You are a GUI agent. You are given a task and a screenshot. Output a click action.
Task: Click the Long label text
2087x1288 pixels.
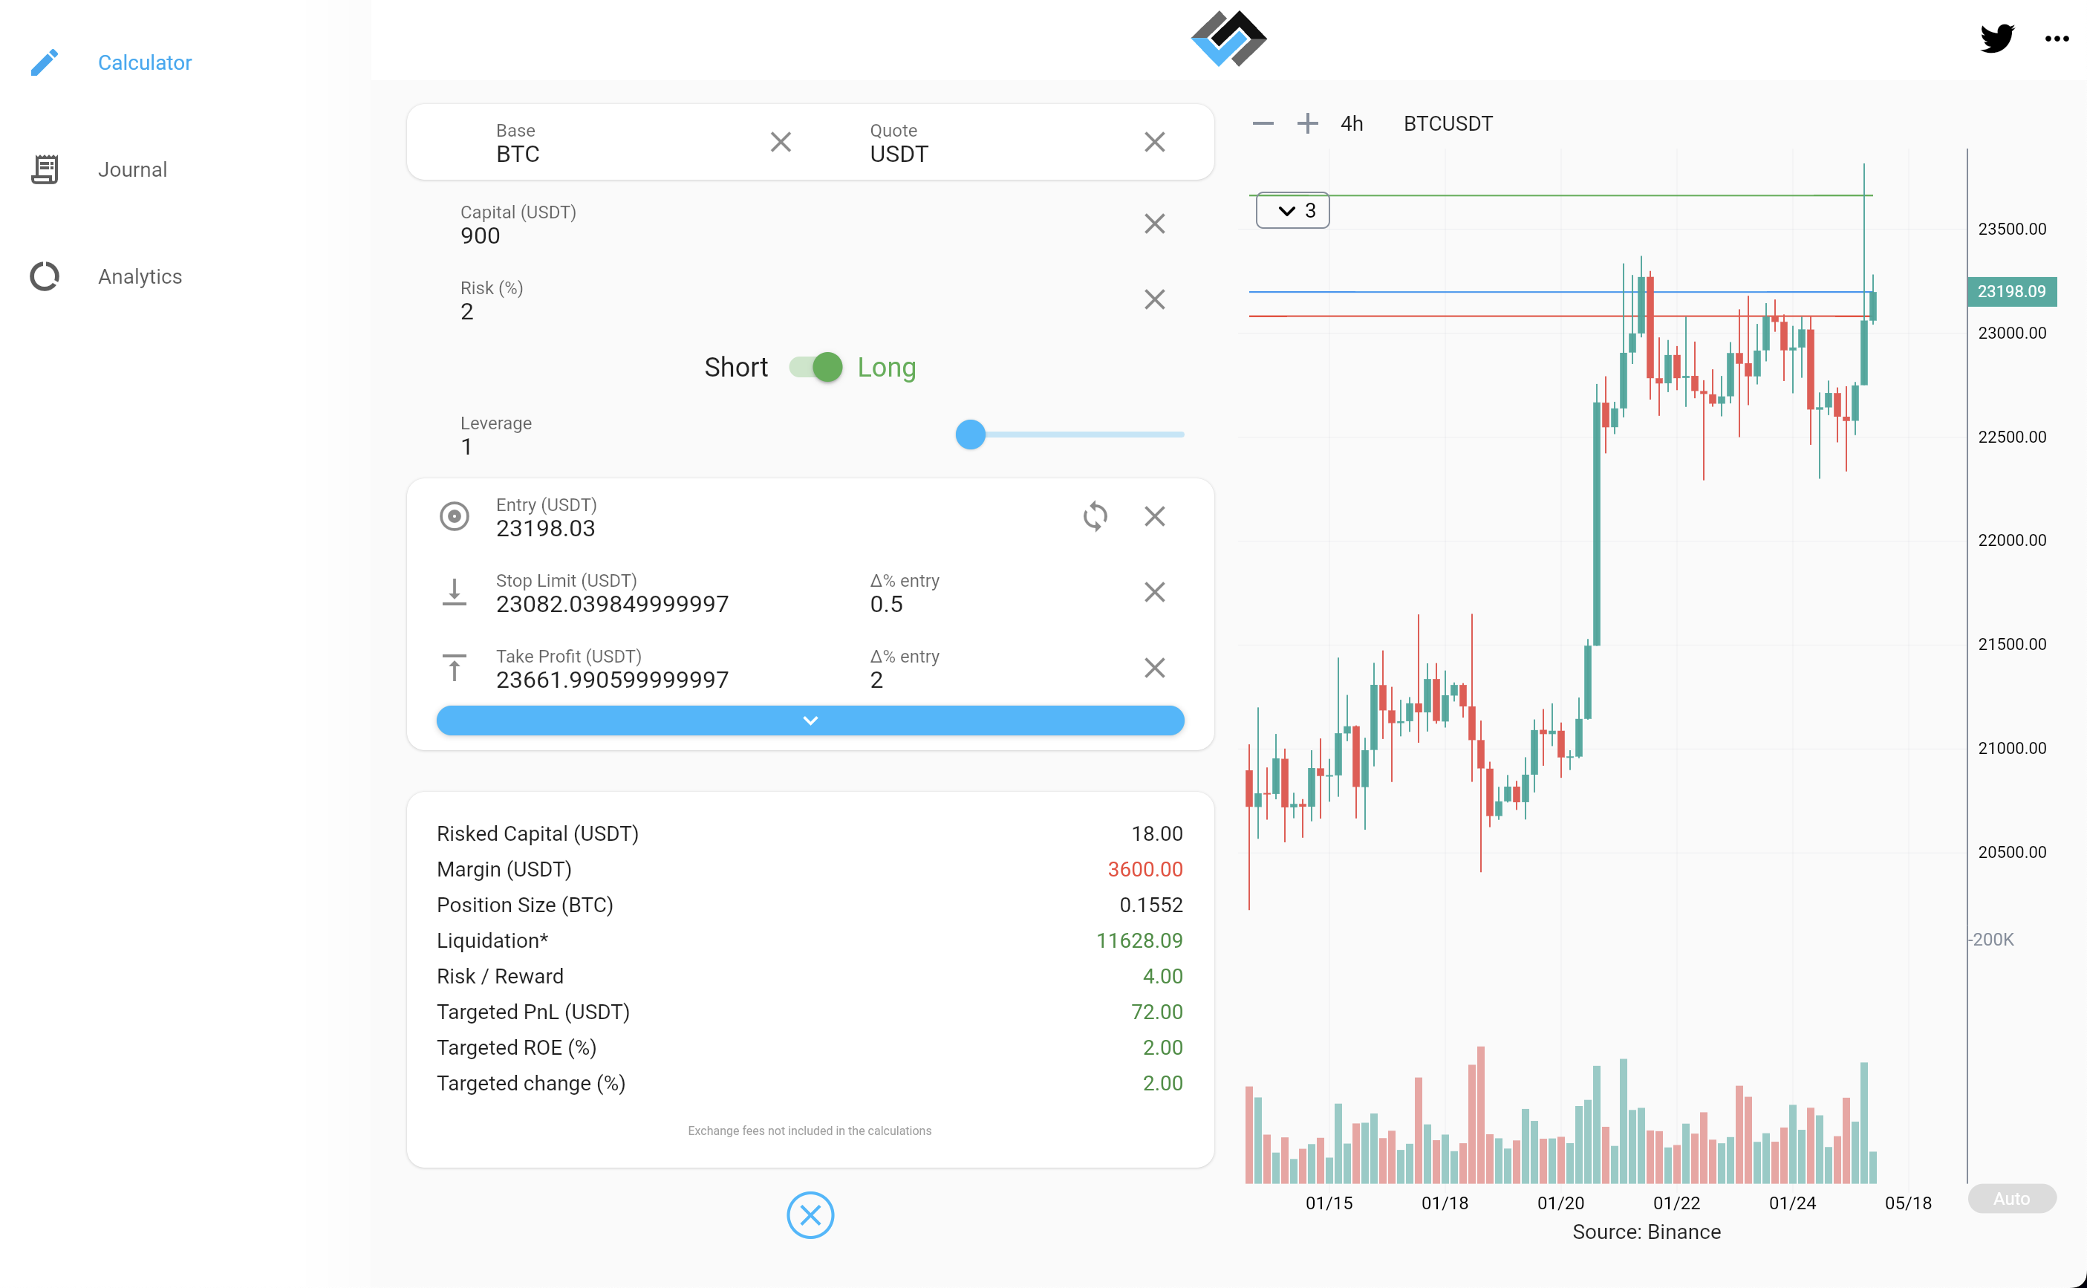point(886,367)
